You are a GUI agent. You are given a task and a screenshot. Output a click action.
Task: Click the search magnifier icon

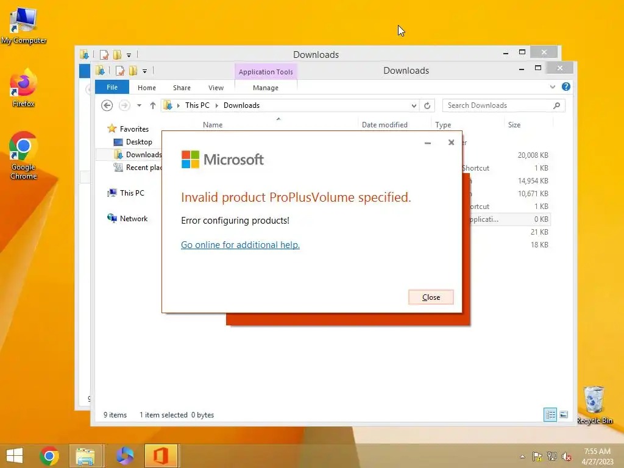[x=557, y=105]
